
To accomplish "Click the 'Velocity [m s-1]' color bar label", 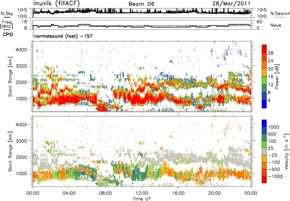I will (x=286, y=151).
